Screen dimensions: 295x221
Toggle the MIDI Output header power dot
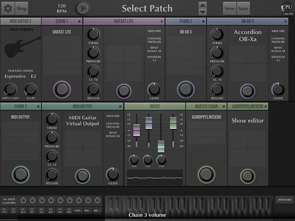(x=120, y=107)
